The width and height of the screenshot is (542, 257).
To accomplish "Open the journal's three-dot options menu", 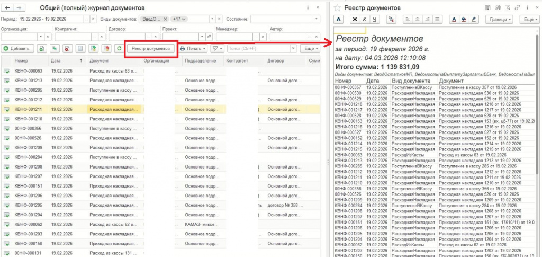I will coord(308,7).
